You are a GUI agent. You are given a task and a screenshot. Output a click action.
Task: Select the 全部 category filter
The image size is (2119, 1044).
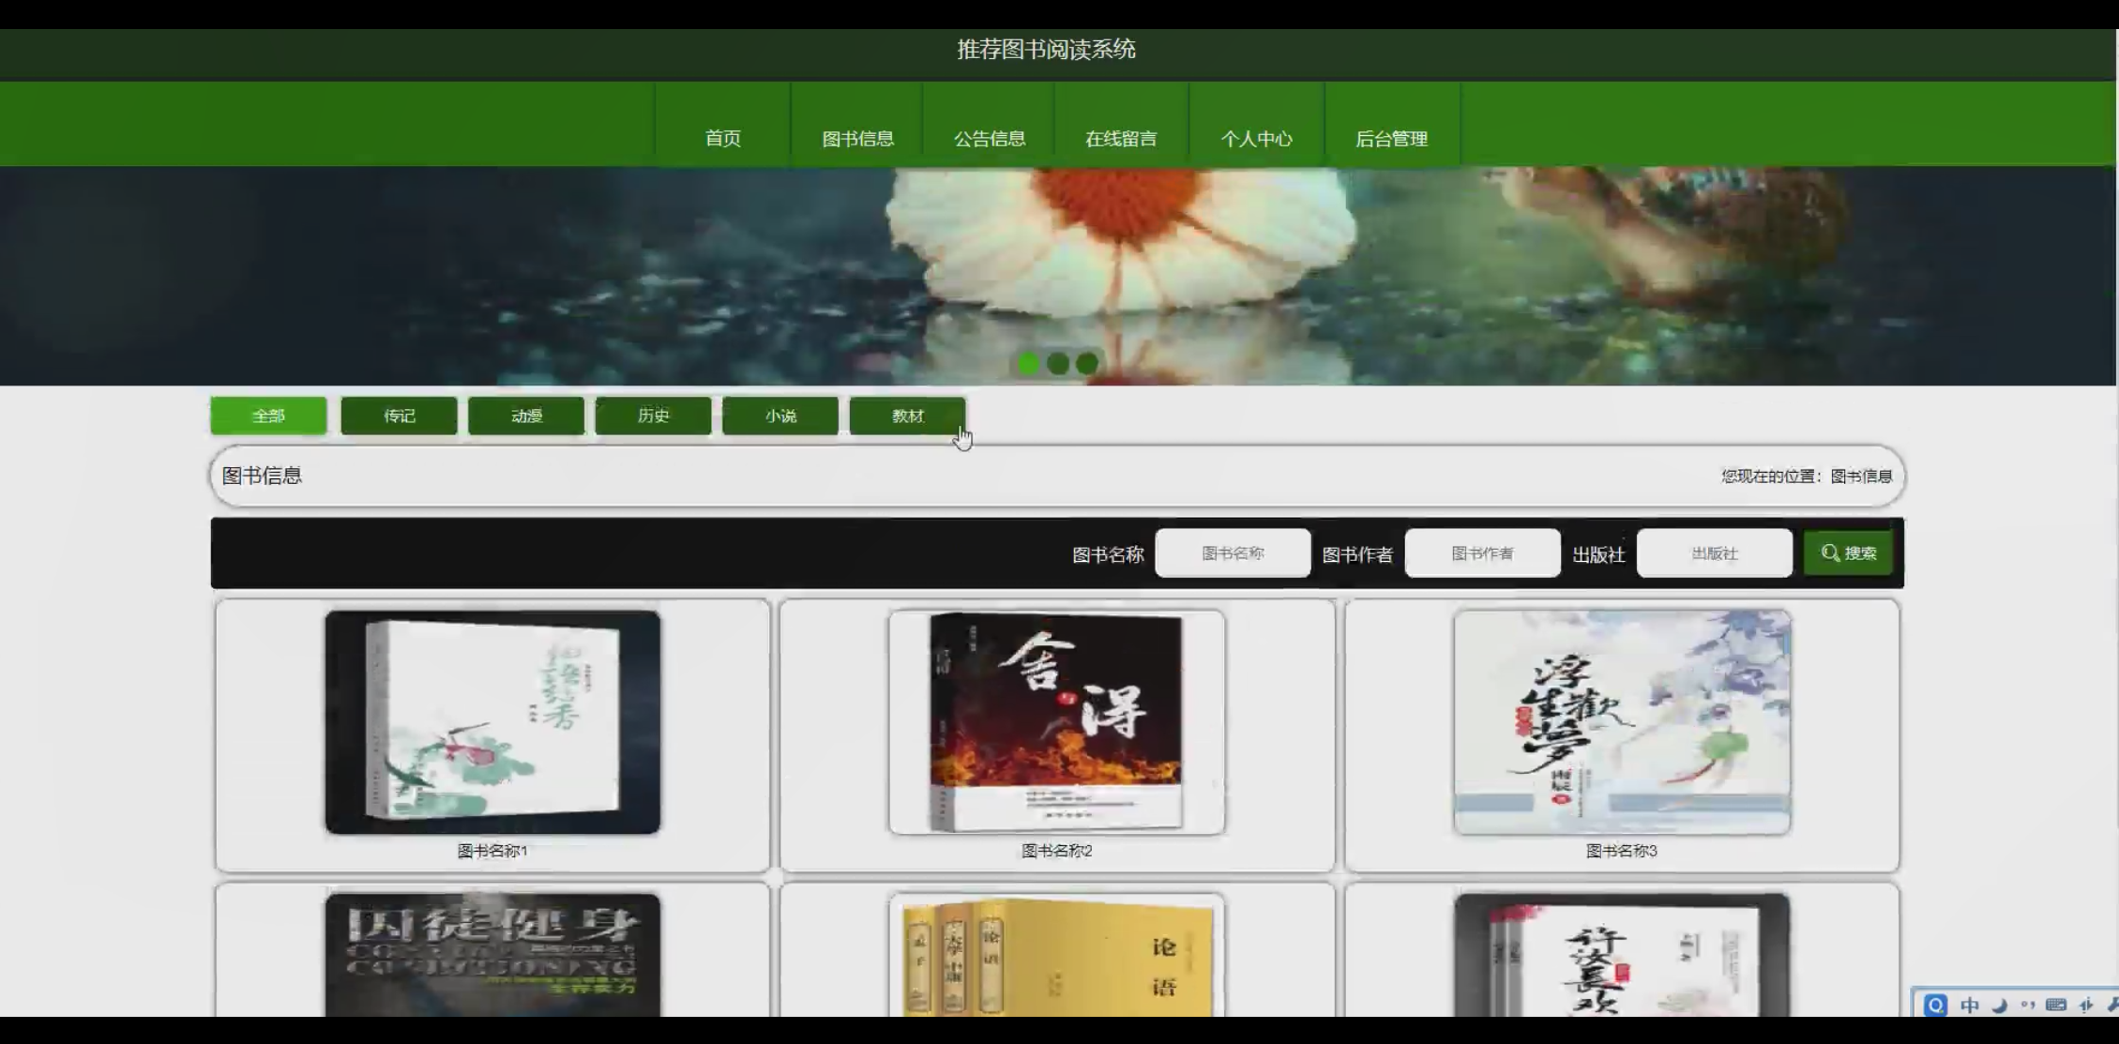pyautogui.click(x=268, y=416)
